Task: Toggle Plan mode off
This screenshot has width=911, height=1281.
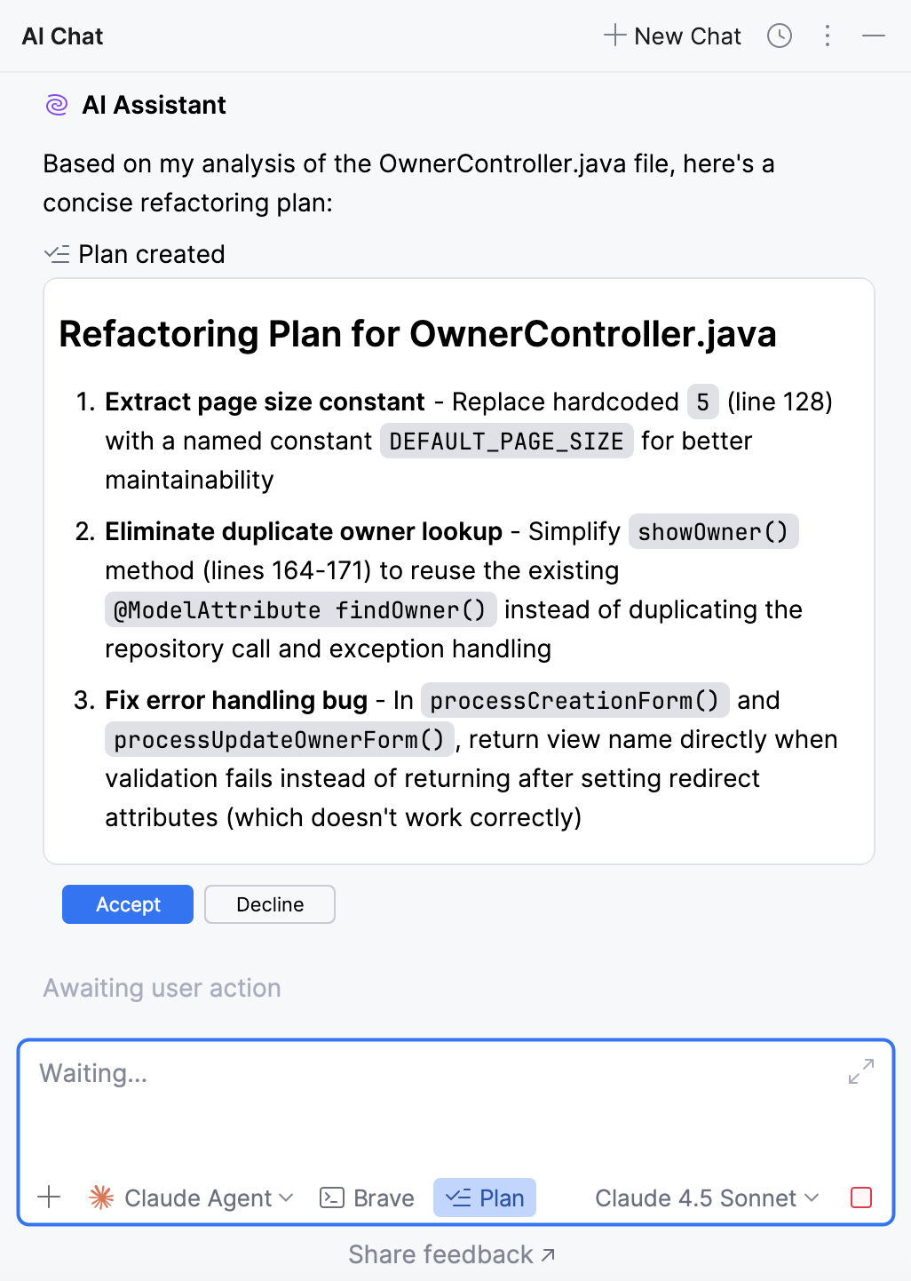Action: [484, 1197]
